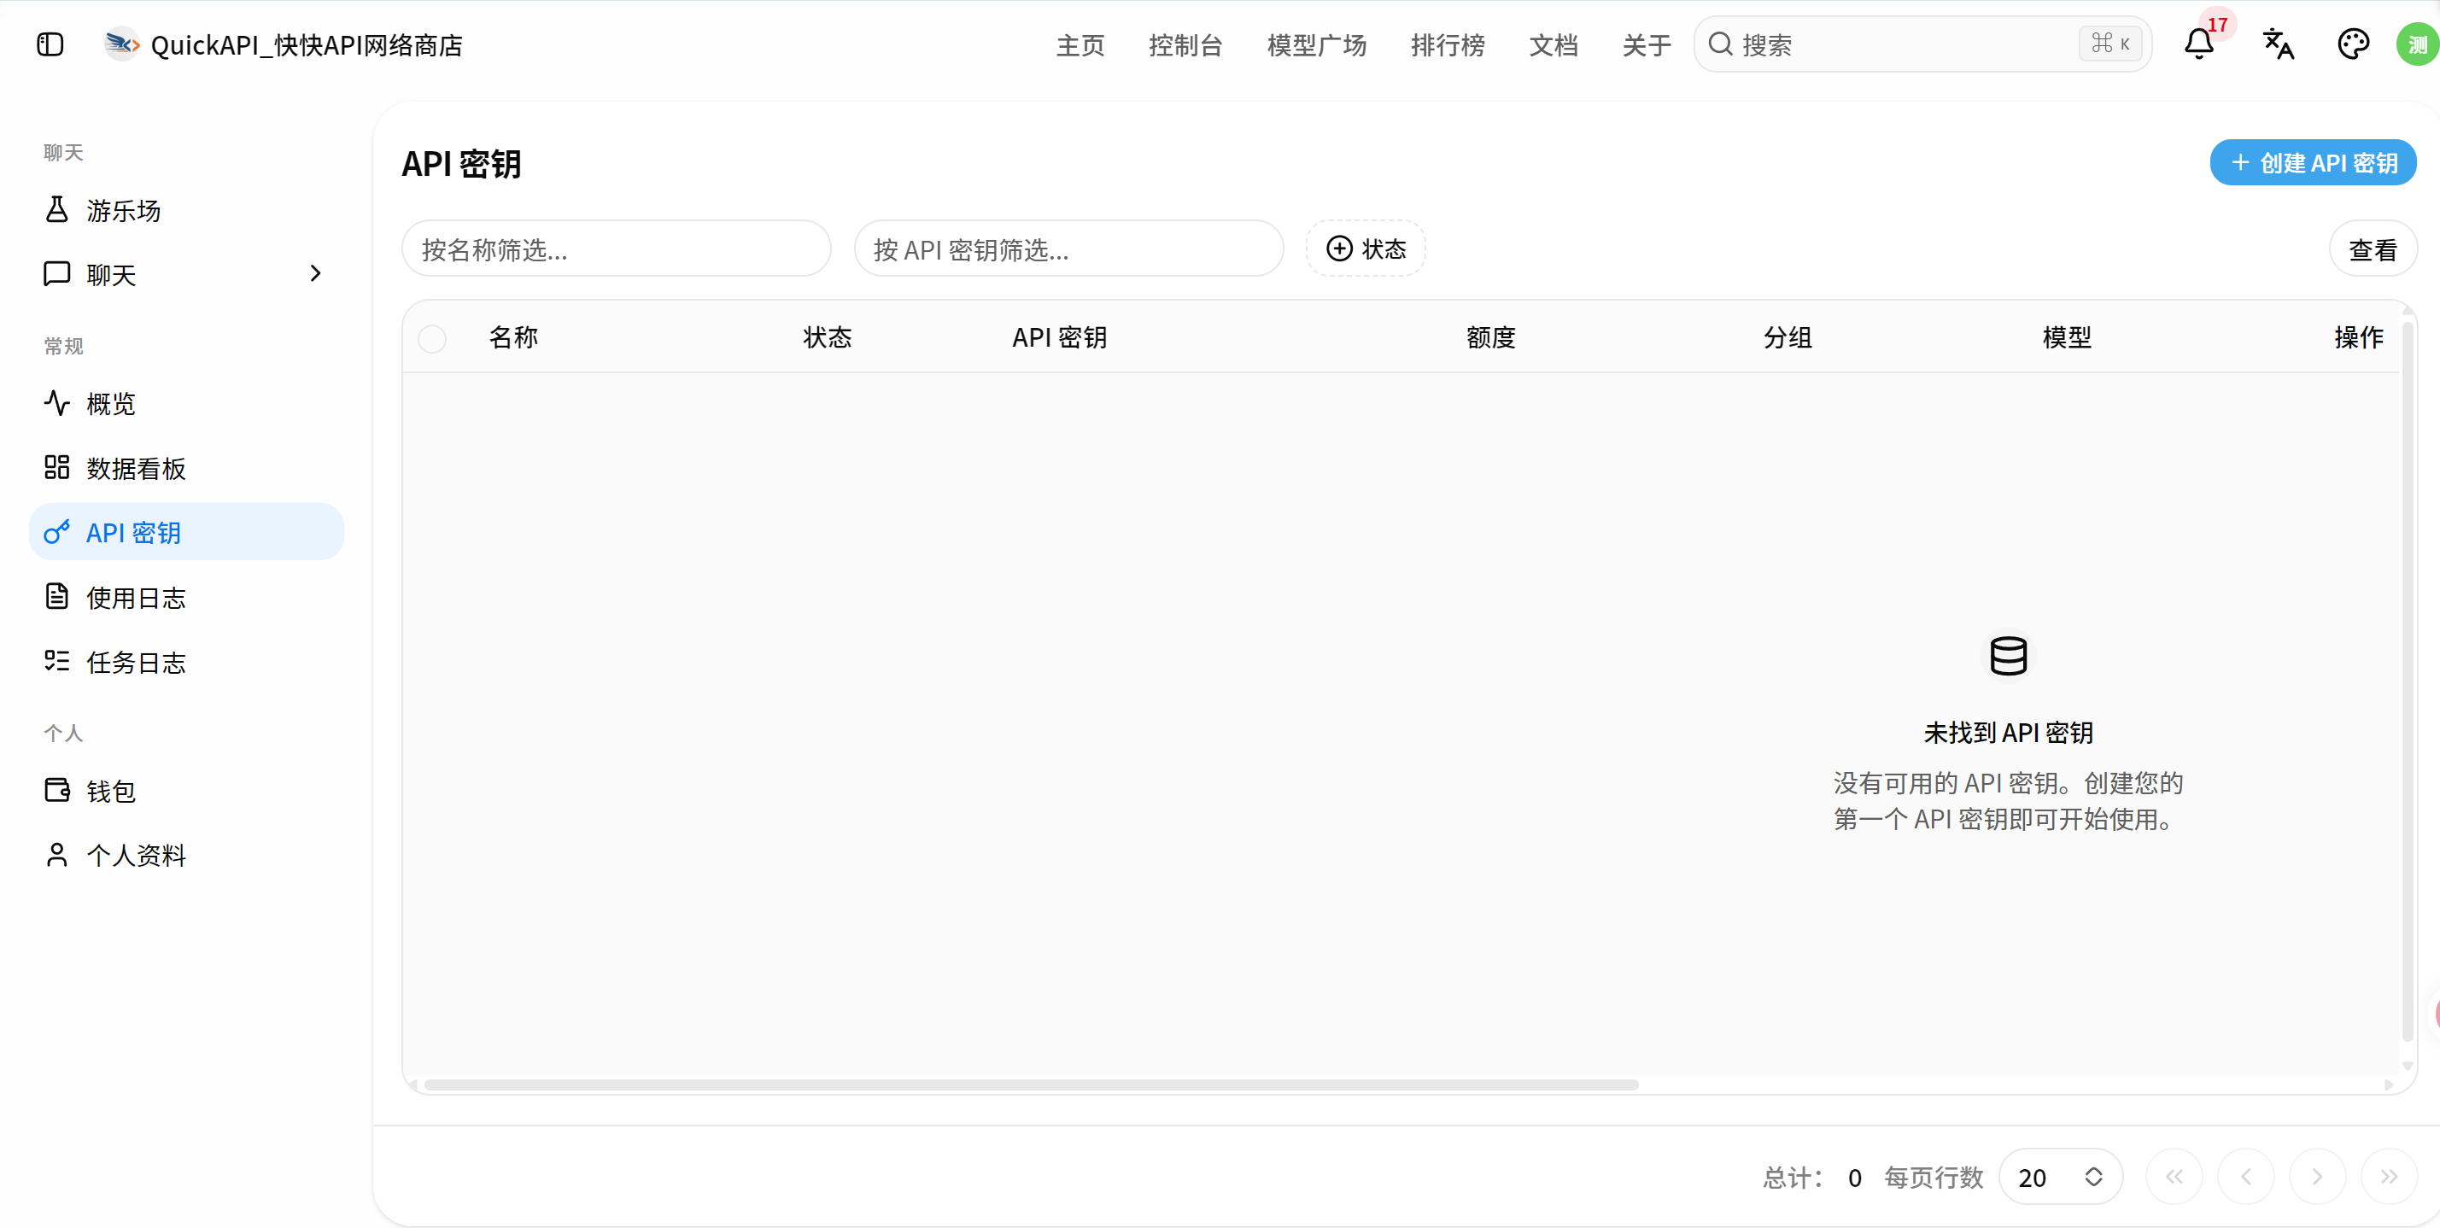Click the horizontal table scrollbar

tap(1031, 1085)
